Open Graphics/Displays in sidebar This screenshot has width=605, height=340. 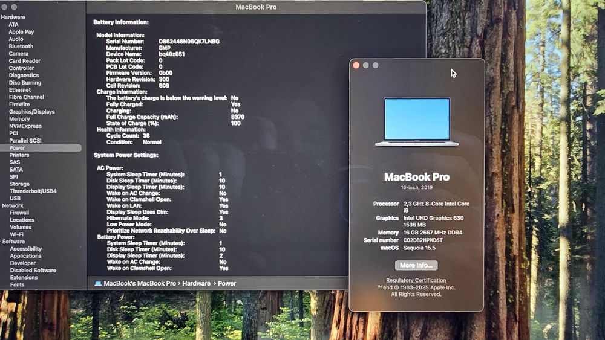(32, 112)
